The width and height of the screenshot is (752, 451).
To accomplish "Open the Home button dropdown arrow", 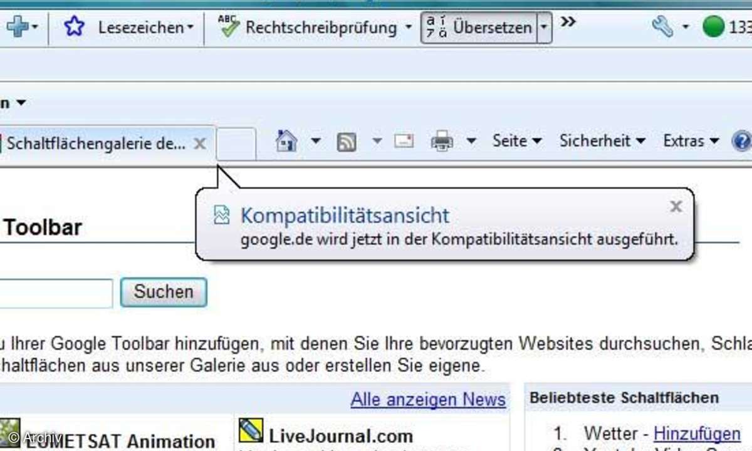I will pos(316,141).
